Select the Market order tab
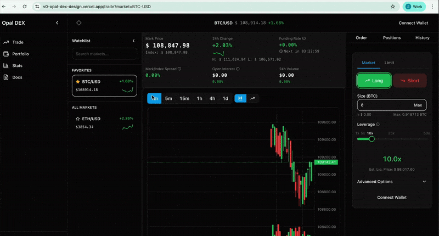Screen dimensions: 439x236 (x=368, y=63)
